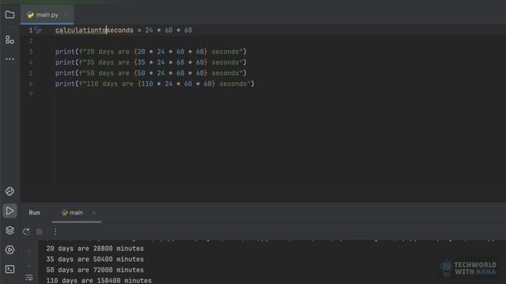Close the main run tab
This screenshot has height=284, width=506.
(x=93, y=212)
